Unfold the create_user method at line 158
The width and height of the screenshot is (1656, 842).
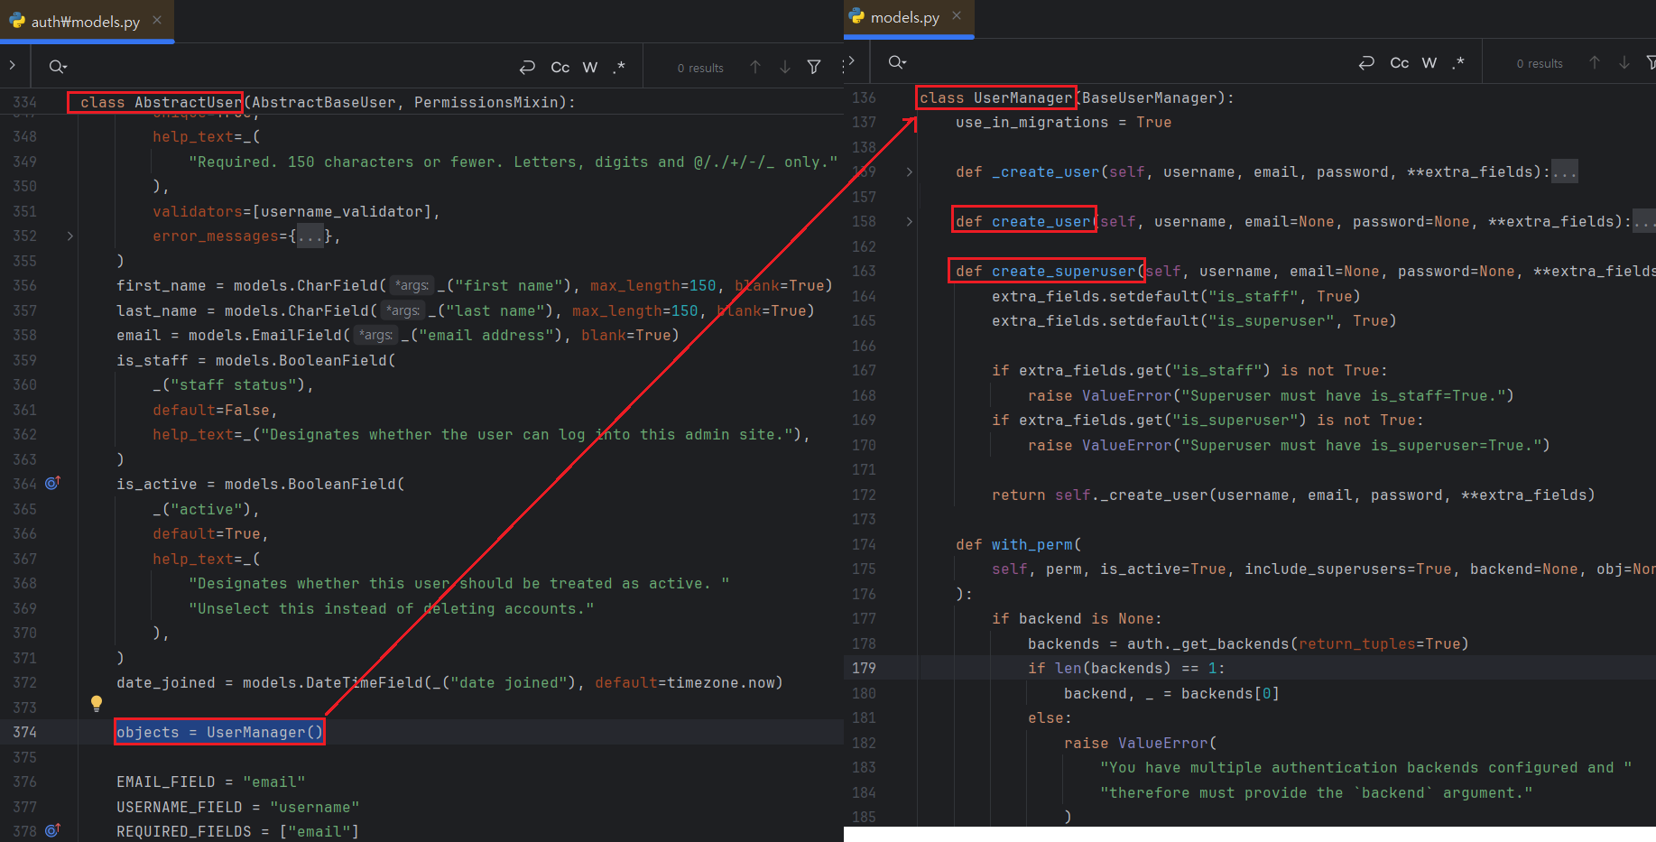point(909,222)
